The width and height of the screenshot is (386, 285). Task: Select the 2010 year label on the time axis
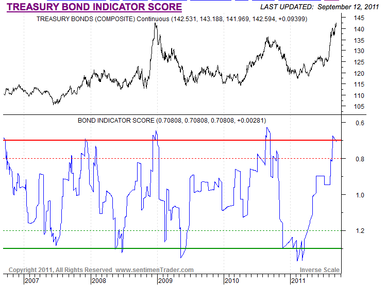tap(231, 281)
